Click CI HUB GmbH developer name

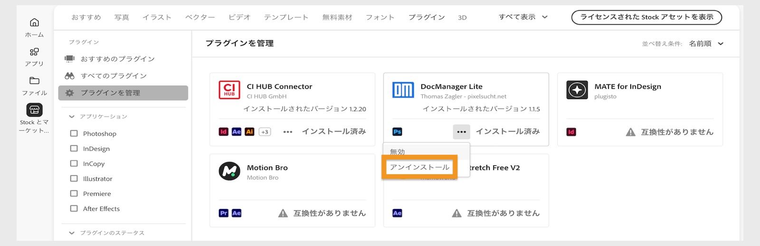(x=266, y=96)
